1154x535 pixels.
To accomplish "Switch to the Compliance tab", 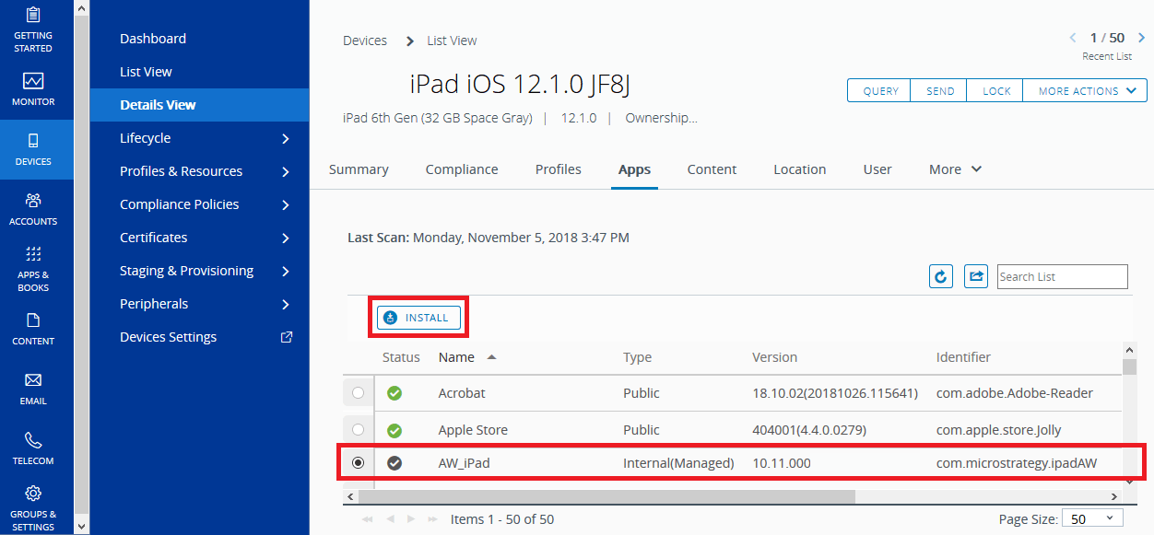I will point(462,169).
